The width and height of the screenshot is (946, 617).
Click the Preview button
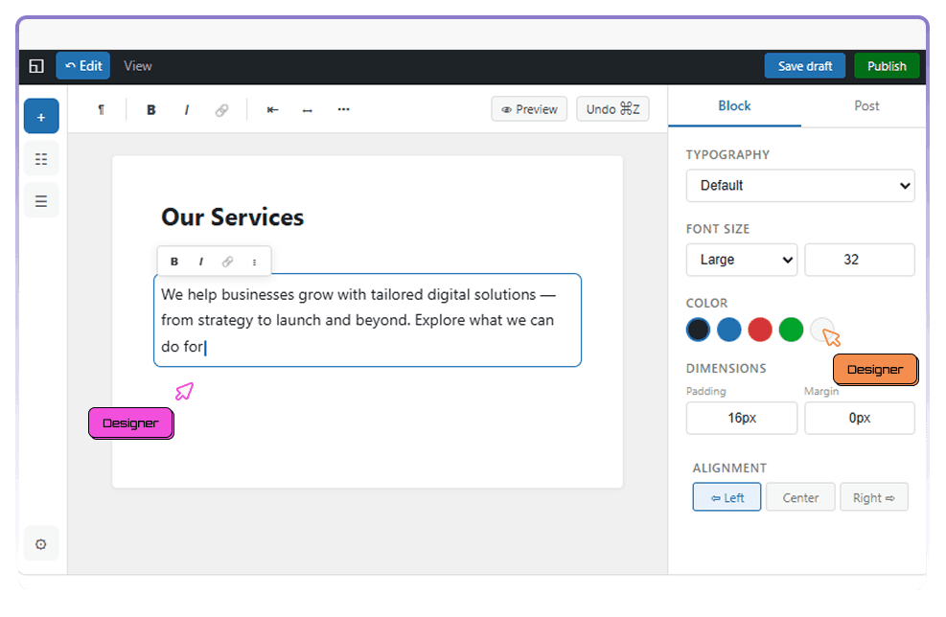(x=529, y=109)
